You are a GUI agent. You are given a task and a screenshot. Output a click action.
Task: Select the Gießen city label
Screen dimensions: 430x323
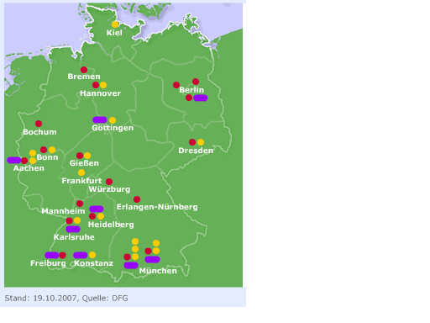84,163
